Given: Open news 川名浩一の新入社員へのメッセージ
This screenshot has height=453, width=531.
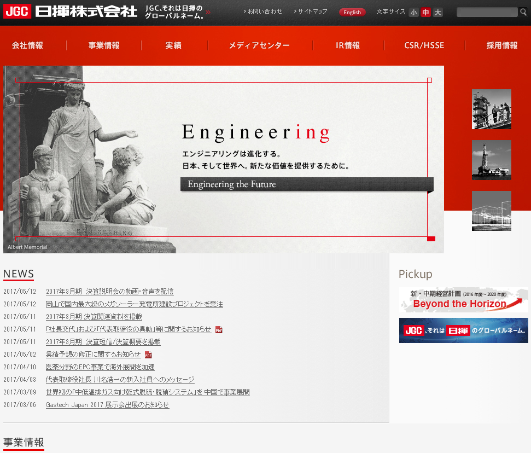Looking at the screenshot, I should pyautogui.click(x=120, y=379).
